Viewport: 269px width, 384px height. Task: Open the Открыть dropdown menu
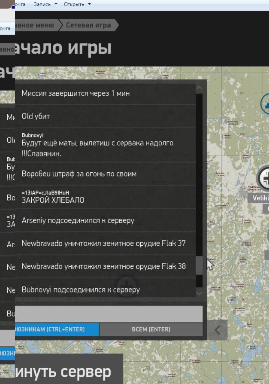pyautogui.click(x=77, y=4)
